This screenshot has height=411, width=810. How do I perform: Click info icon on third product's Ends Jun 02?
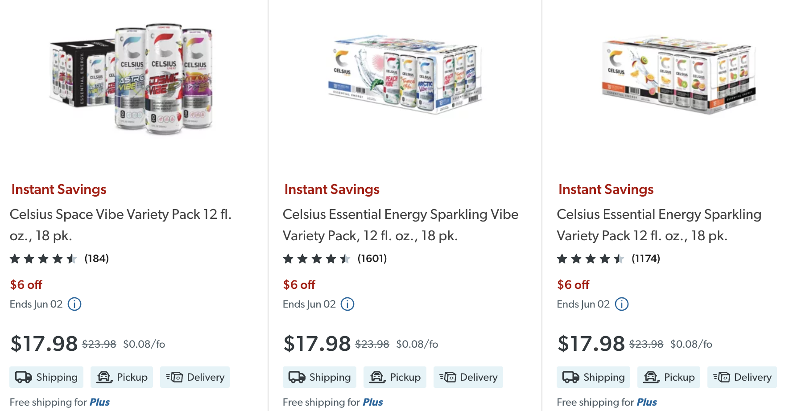(x=621, y=304)
